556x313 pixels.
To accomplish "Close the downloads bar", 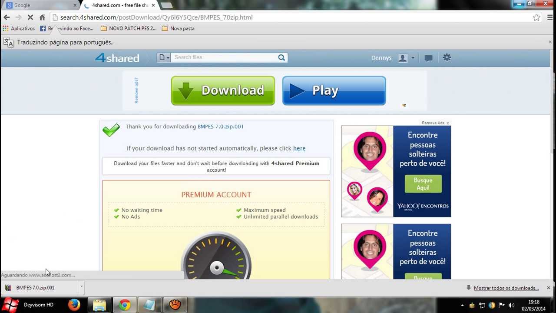I will pyautogui.click(x=548, y=288).
